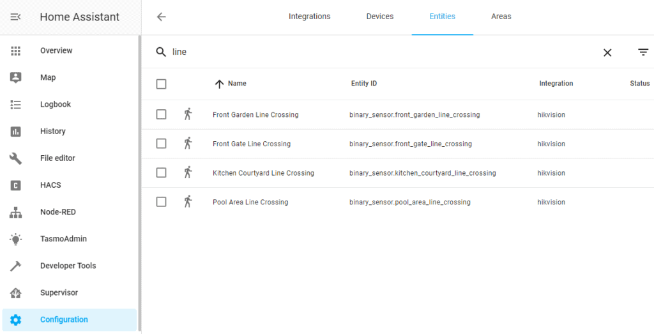Screen dimensions: 654x334
Task: Open the TasmoAdmin sidebar label
Action: 63,239
